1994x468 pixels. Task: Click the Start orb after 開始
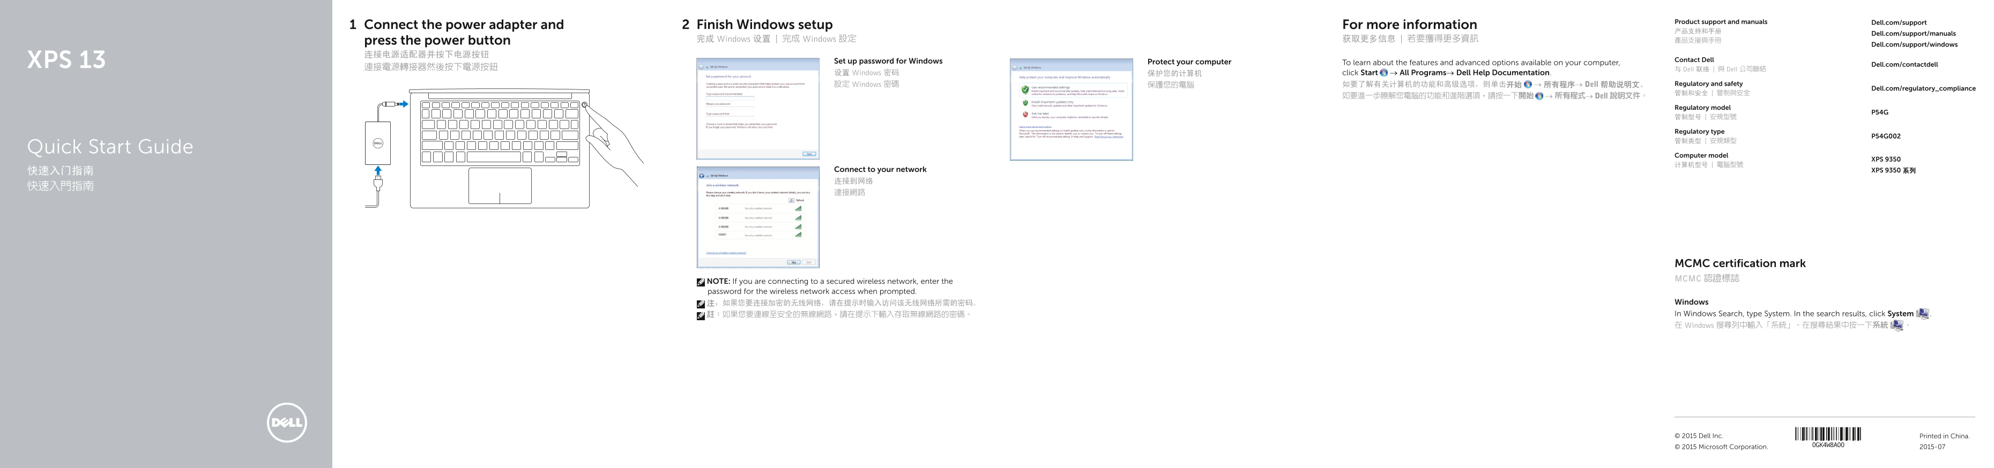pyautogui.click(x=1539, y=96)
